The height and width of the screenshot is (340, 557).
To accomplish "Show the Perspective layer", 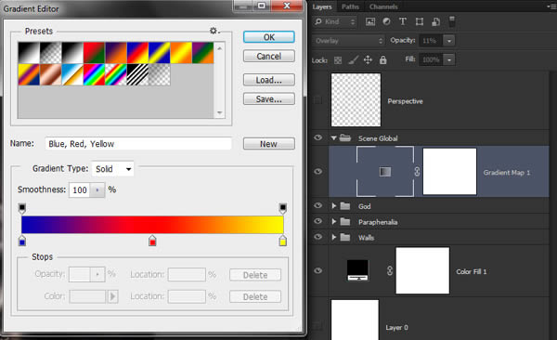I will point(317,100).
